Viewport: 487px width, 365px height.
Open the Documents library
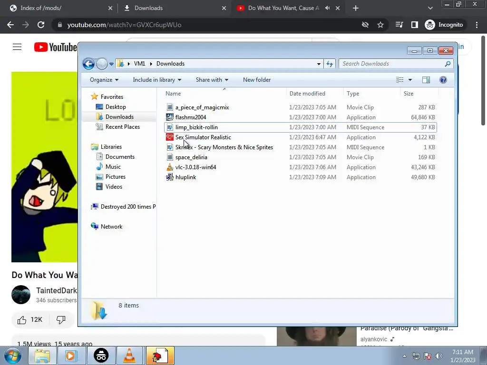[x=120, y=157]
